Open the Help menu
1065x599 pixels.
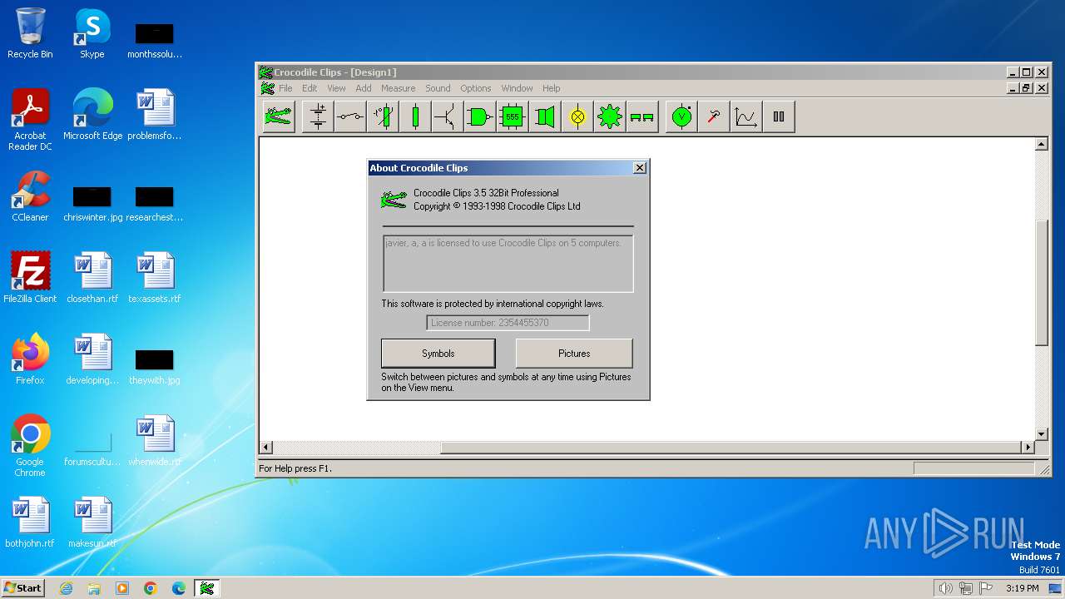(x=552, y=88)
